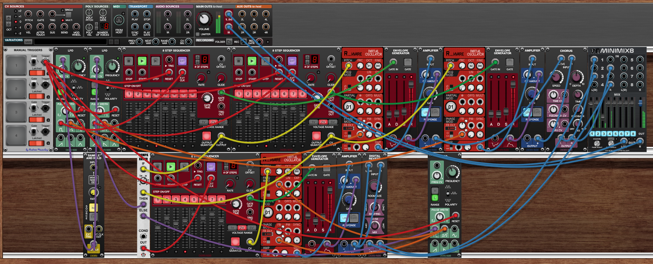
Task: Click the first sequencer EXT clock button
Action: point(182,61)
